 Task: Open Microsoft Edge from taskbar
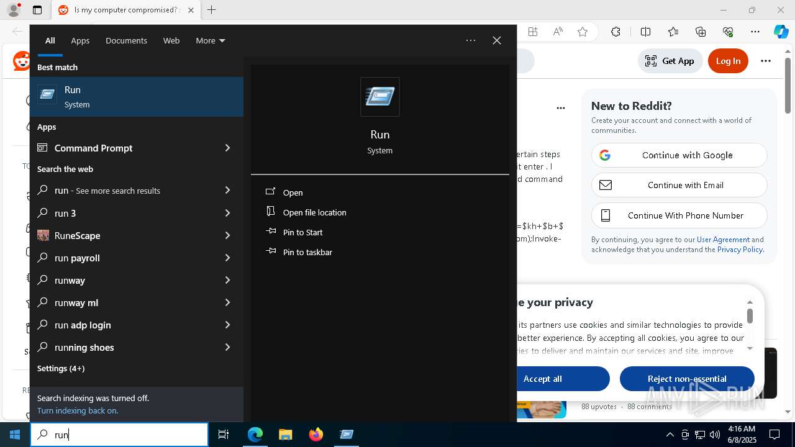(x=255, y=435)
